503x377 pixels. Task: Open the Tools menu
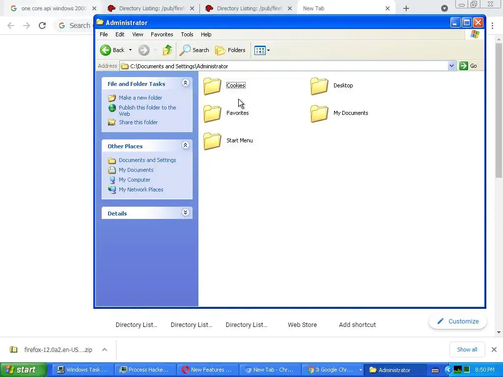187,34
